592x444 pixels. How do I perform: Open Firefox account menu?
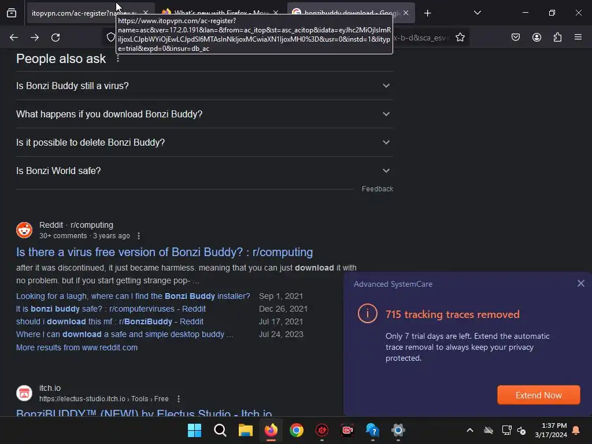(536, 37)
